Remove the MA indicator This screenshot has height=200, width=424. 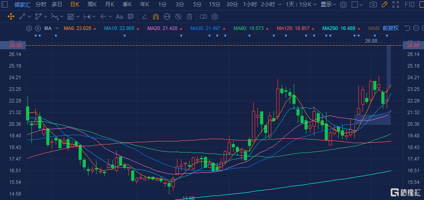38,28
